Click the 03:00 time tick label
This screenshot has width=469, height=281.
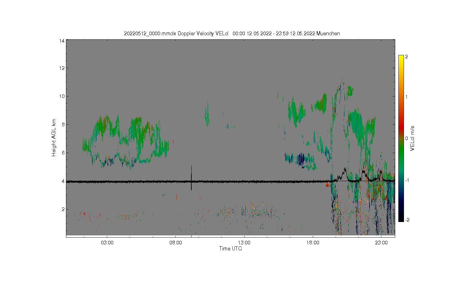coord(107,243)
